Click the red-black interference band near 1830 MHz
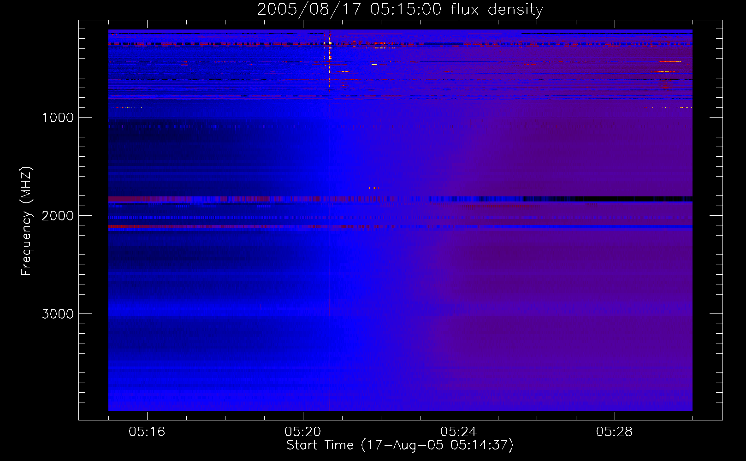Screen dimensions: 746x461 [400, 199]
